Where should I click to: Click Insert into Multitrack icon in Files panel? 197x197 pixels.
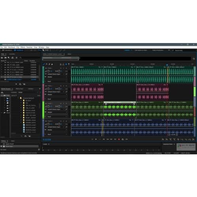click(x=13, y=58)
